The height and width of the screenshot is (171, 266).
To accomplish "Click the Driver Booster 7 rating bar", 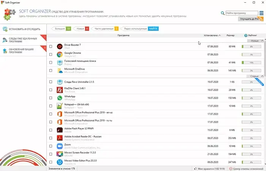I will (252, 46).
